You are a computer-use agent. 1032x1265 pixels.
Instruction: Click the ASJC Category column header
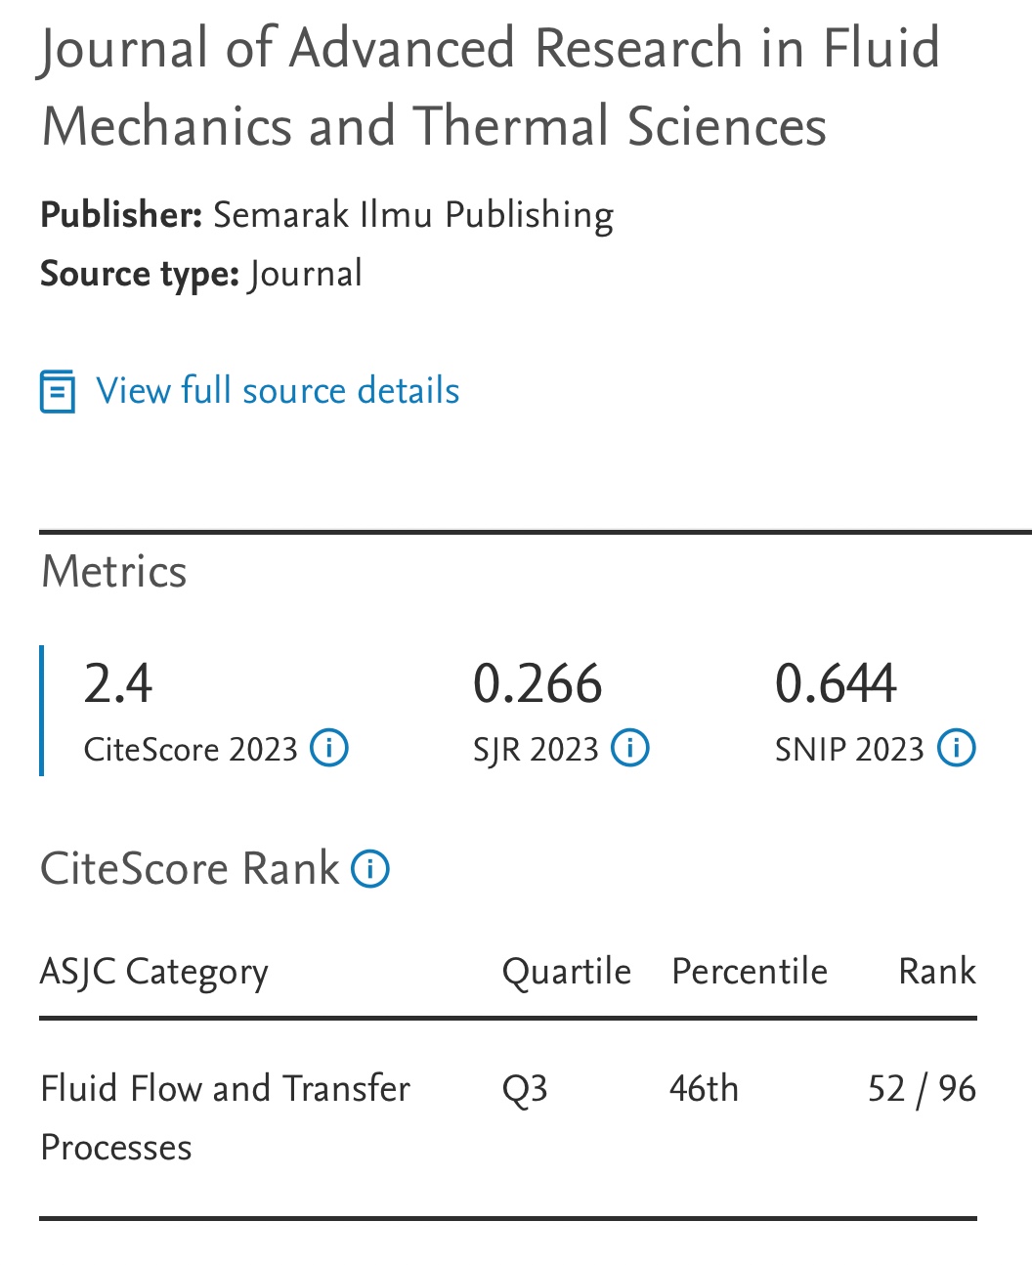pyautogui.click(x=154, y=972)
